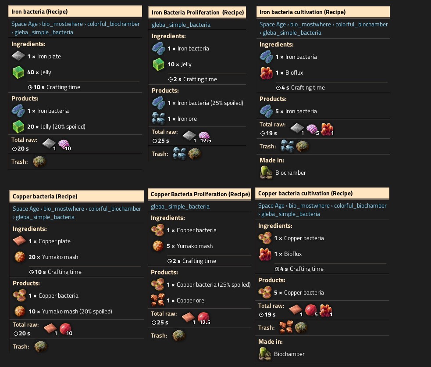Click the Iron plate icon in Iron bacteria ingredients
This screenshot has height=367, width=431.
pyautogui.click(x=18, y=56)
